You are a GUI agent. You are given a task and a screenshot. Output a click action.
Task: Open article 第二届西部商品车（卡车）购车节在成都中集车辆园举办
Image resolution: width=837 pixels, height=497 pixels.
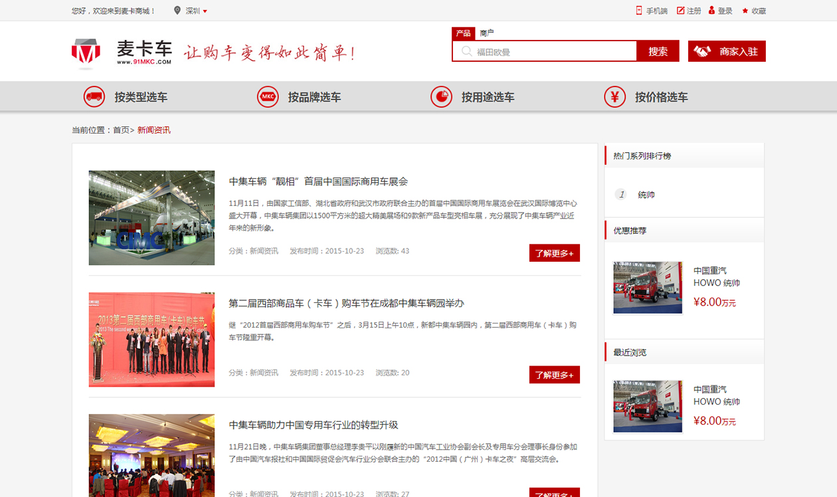pos(346,303)
